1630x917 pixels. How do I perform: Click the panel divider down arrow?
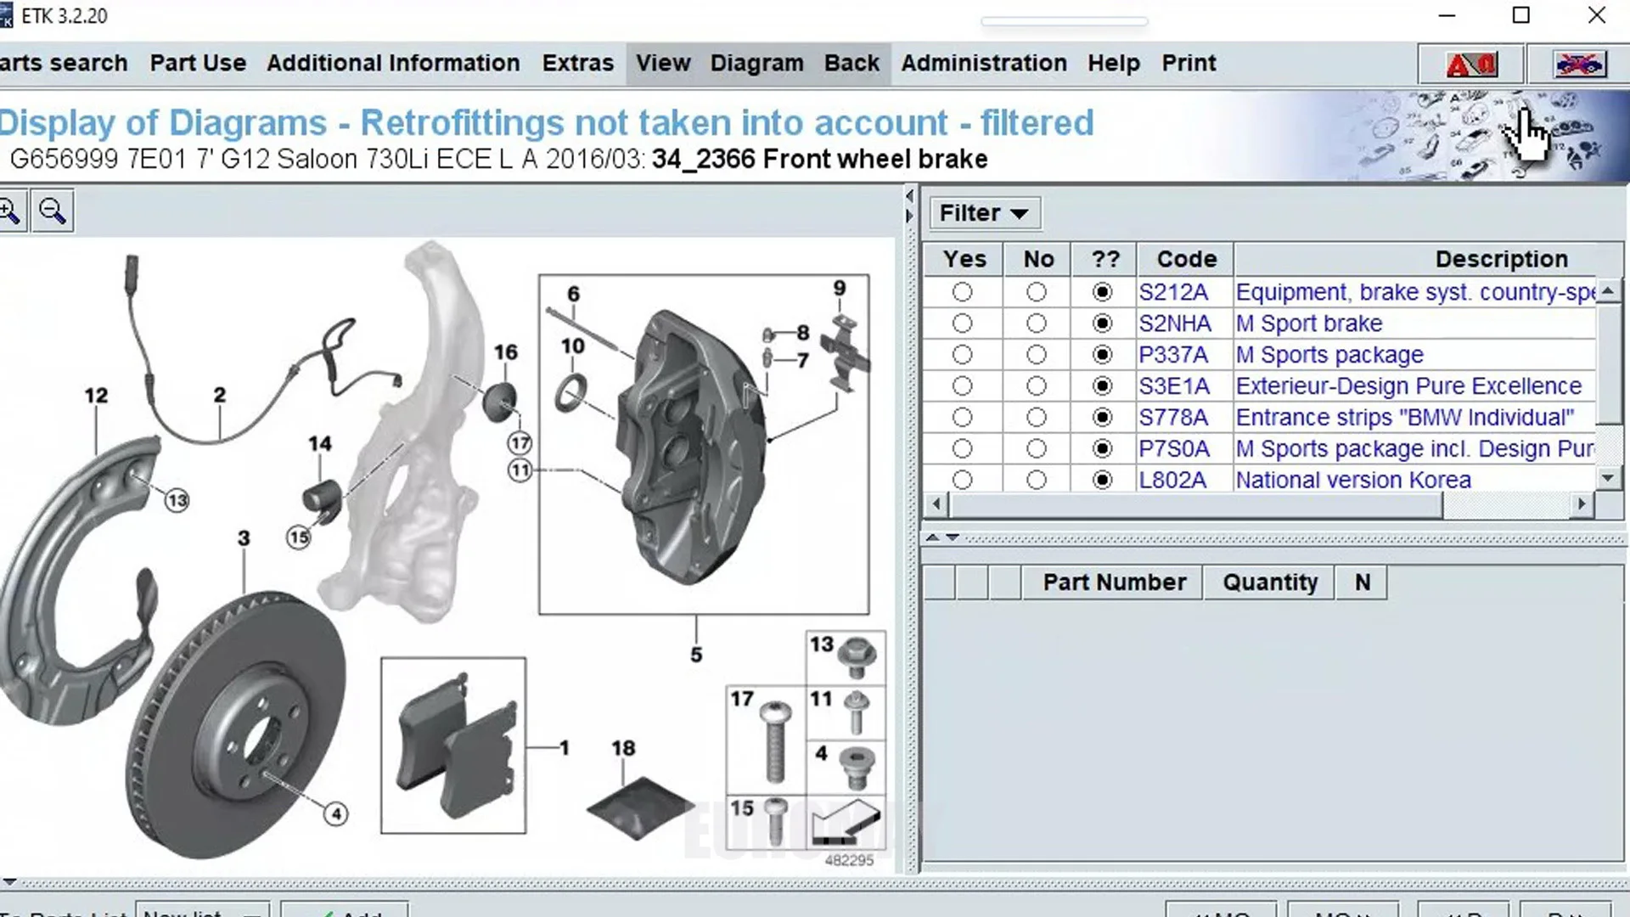(953, 537)
